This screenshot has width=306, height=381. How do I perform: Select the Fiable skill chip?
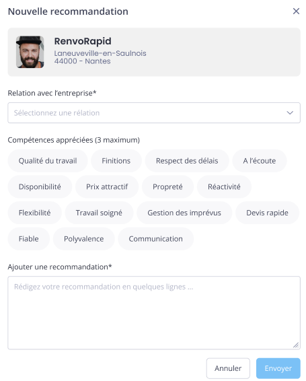29,239
